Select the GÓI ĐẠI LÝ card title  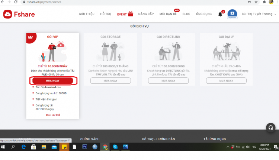coord(226,37)
